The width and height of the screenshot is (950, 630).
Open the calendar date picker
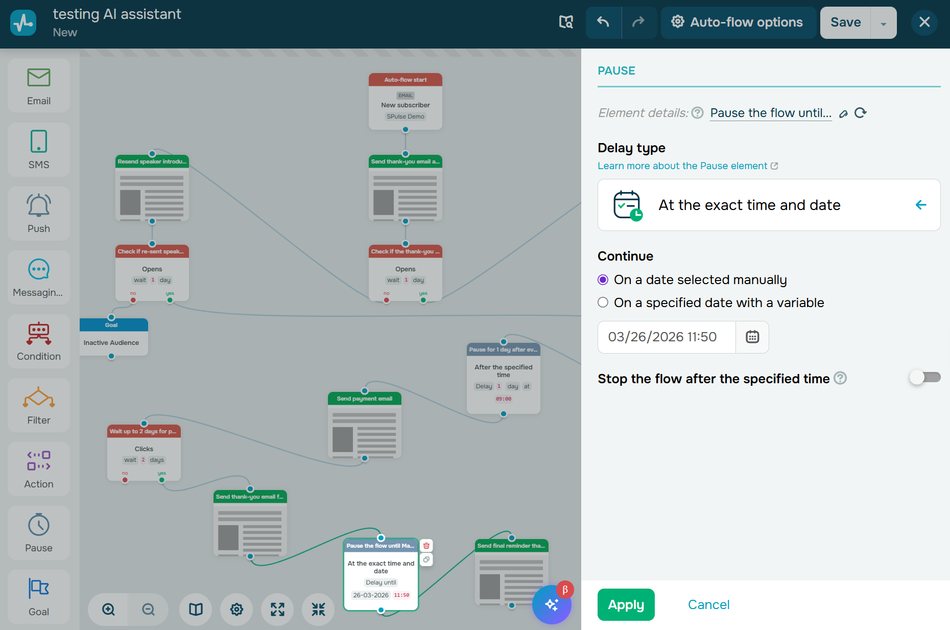coord(752,337)
